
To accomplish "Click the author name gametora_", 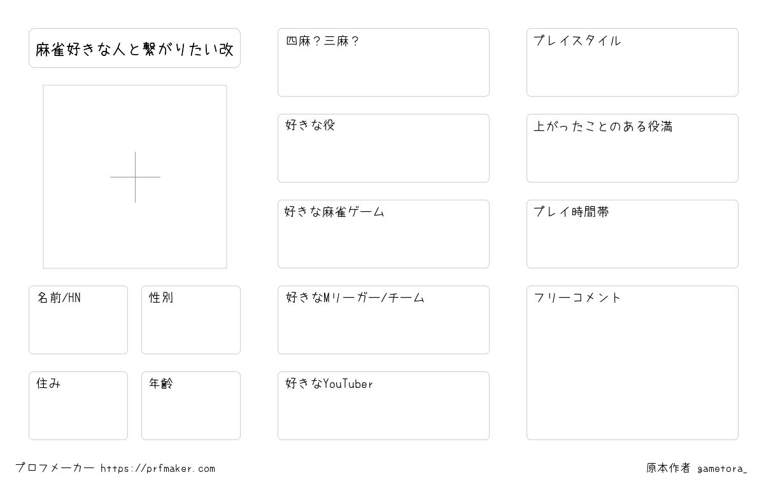I will click(722, 469).
